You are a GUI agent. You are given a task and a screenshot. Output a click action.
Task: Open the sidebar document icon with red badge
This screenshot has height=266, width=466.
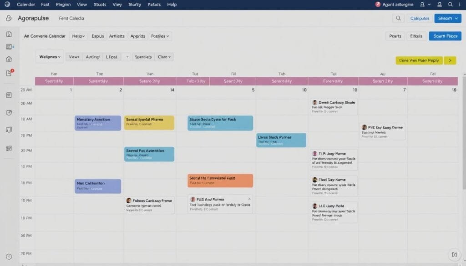point(9,73)
